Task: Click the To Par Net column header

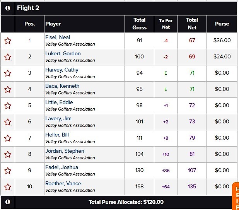Action: (x=166, y=24)
